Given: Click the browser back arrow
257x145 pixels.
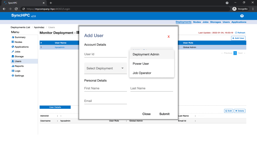Looking at the screenshot, I should click(4, 9).
